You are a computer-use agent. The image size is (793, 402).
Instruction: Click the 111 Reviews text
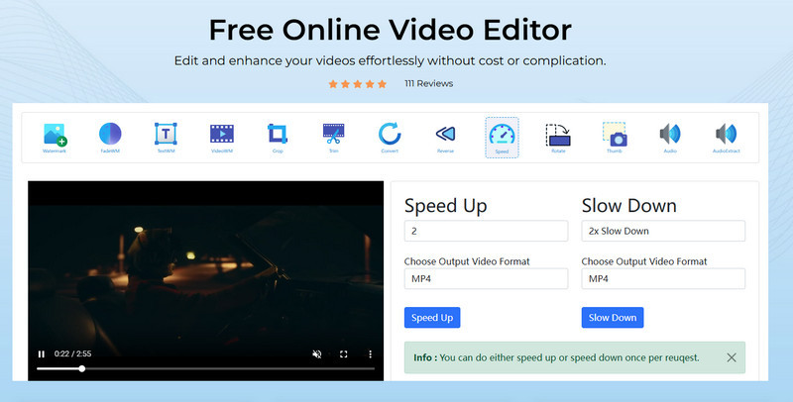click(x=428, y=84)
